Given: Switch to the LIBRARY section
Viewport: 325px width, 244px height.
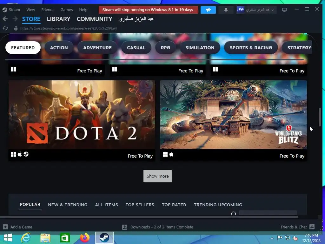Looking at the screenshot, I should click(59, 19).
